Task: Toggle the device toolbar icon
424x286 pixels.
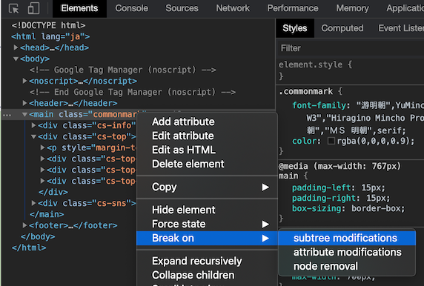Action: pyautogui.click(x=34, y=8)
